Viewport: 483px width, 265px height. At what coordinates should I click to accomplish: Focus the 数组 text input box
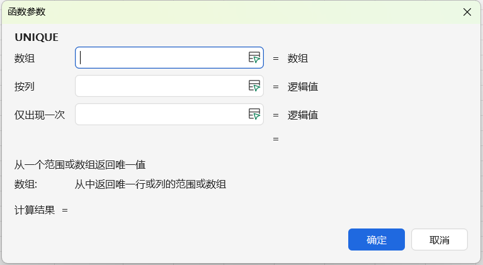click(161, 58)
